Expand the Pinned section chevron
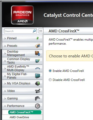93x120 pixels. point(5,38)
